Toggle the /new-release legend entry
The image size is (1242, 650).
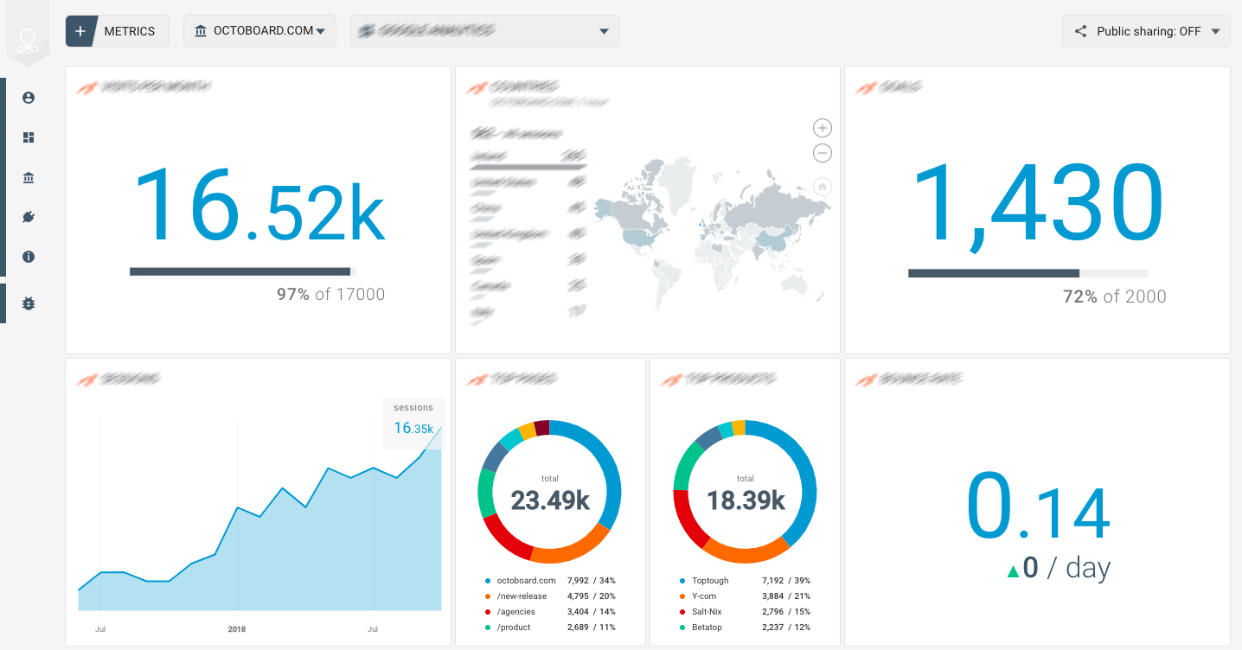(522, 596)
